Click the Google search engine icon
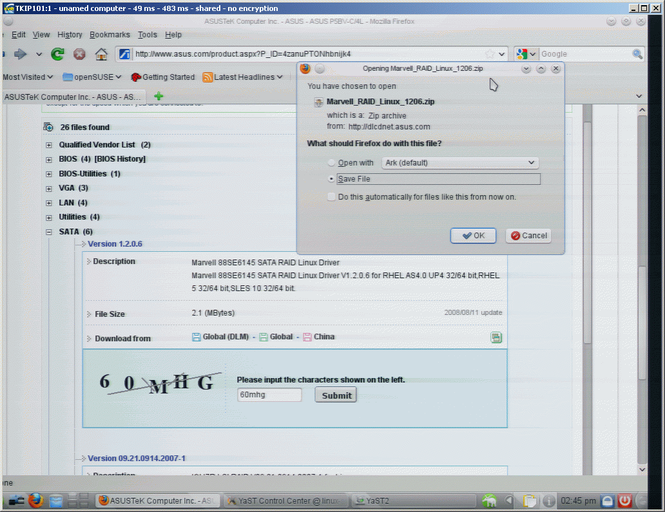Image resolution: width=665 pixels, height=512 pixels. pos(522,54)
